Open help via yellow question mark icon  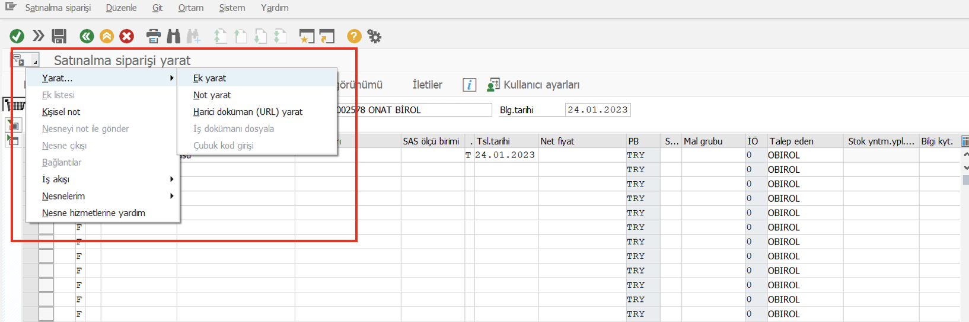click(x=354, y=37)
